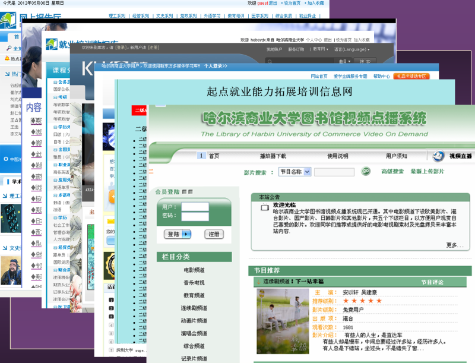Click 加入收藏 in the 网上报告厅 header
The image size is (475, 363).
[316, 3]
